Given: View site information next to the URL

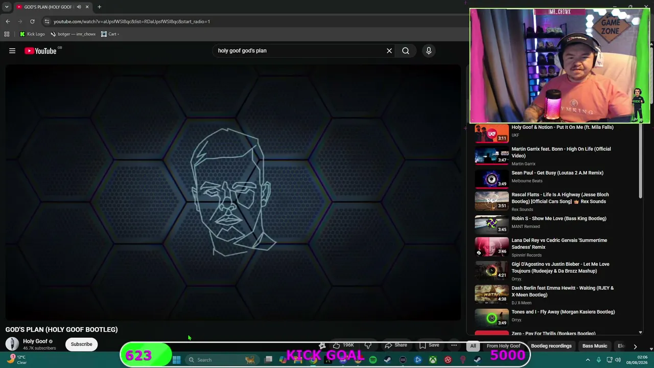Looking at the screenshot, I should 46,21.
